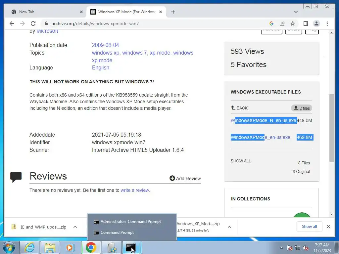Click the muted volume tray icon

[x=306, y=248]
